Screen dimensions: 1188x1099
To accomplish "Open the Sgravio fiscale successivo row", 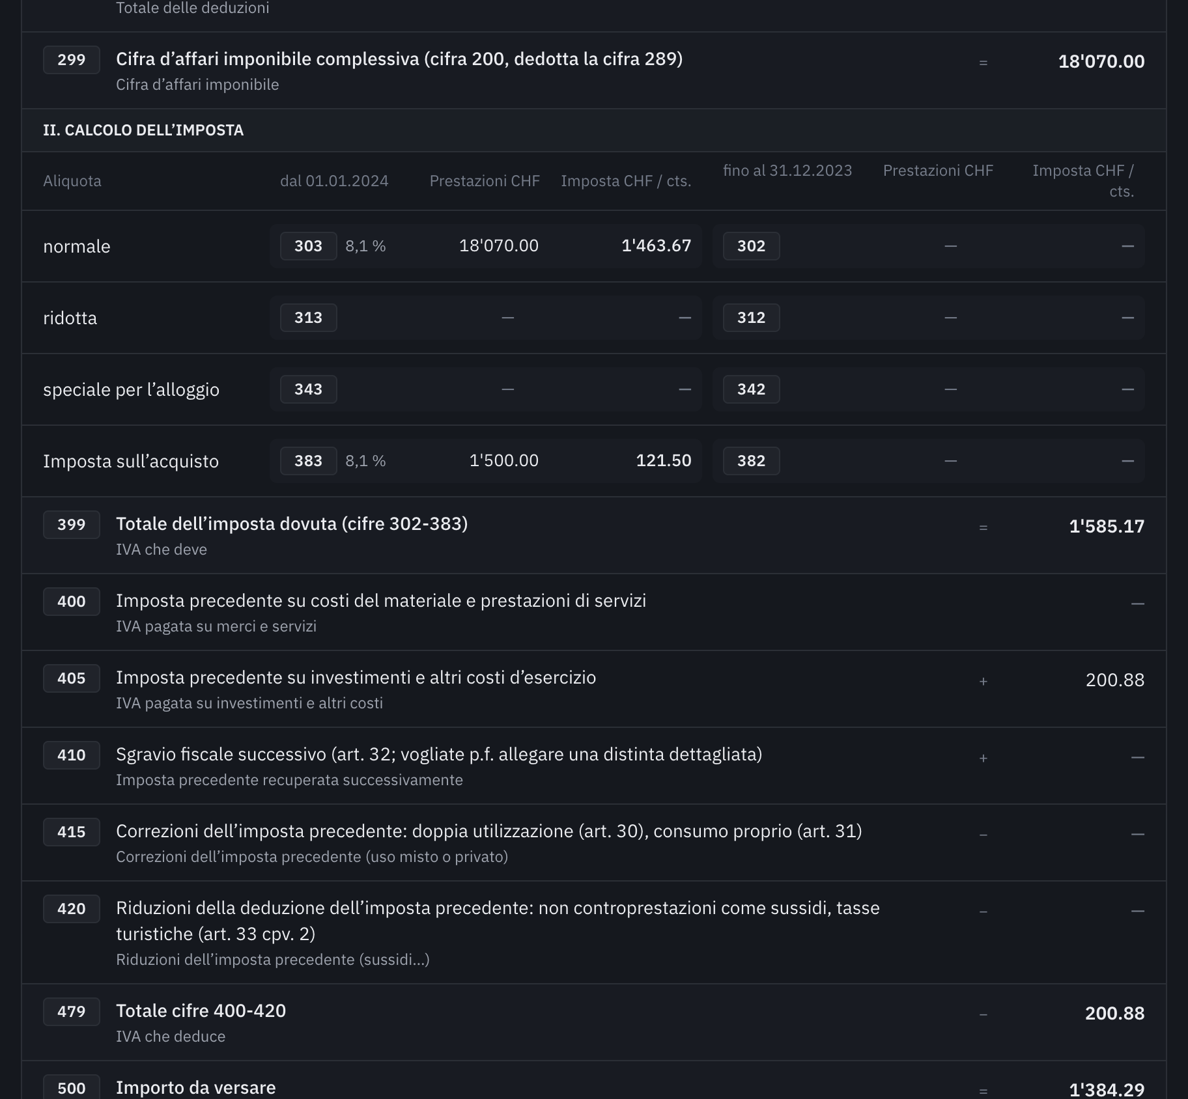I will pos(594,766).
